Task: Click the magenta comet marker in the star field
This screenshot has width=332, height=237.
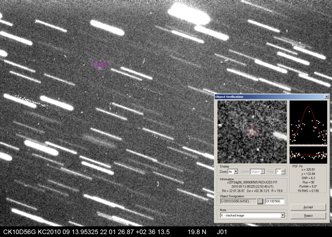Action: point(100,67)
